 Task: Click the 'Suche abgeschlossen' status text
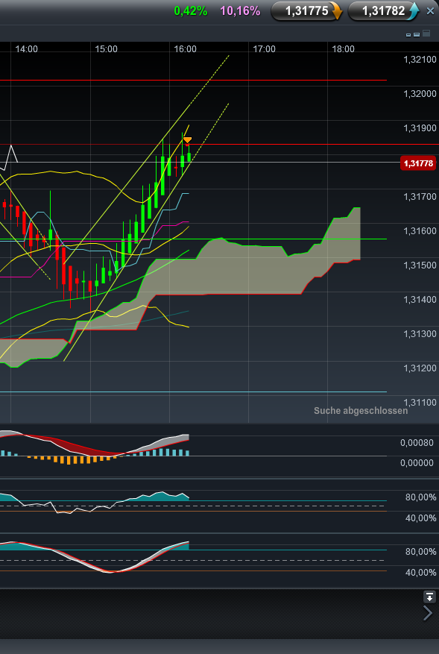coord(361,411)
